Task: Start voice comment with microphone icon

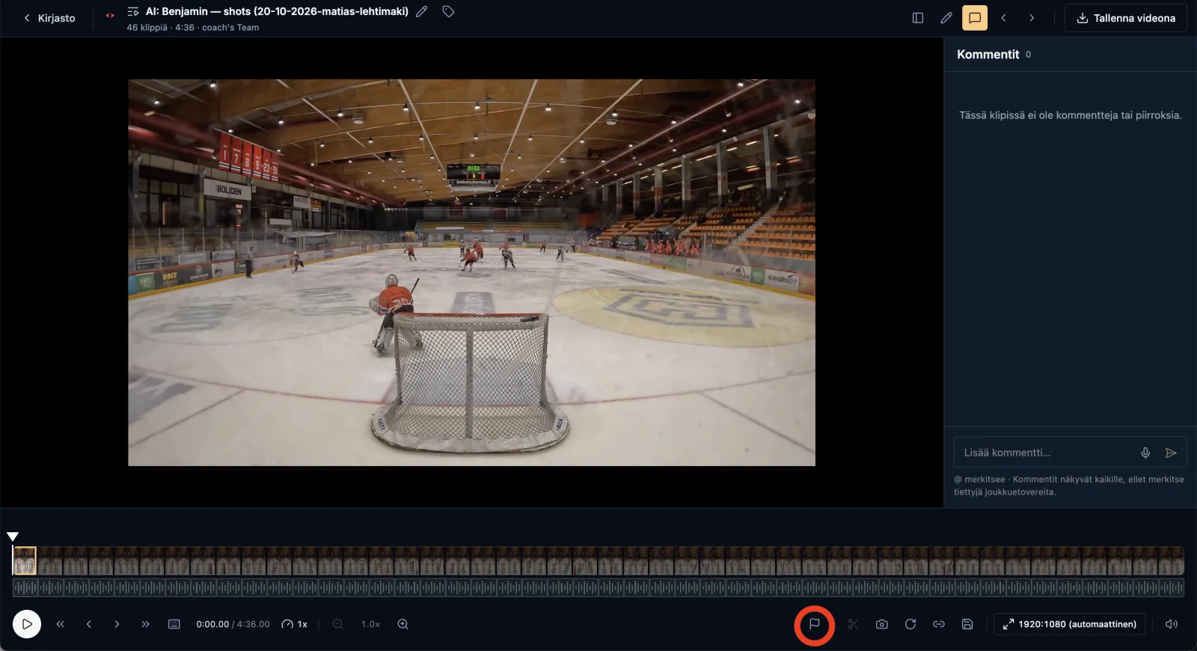Action: pyautogui.click(x=1145, y=453)
